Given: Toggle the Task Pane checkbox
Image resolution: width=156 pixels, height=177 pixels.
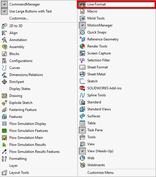Looking at the screenshot, I should pyautogui.click(x=82, y=130).
